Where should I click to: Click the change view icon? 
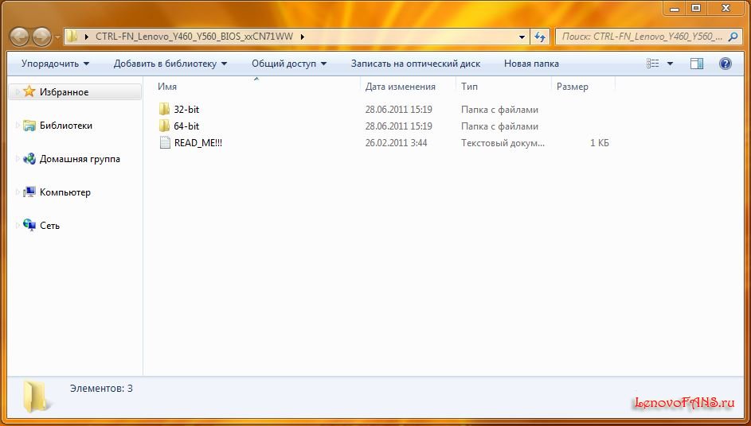[654, 64]
